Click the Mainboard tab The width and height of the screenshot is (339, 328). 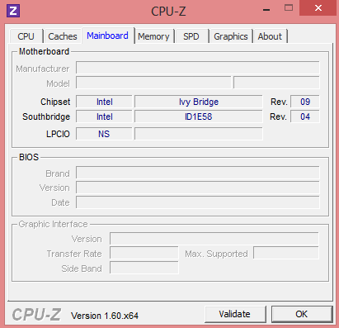click(108, 36)
